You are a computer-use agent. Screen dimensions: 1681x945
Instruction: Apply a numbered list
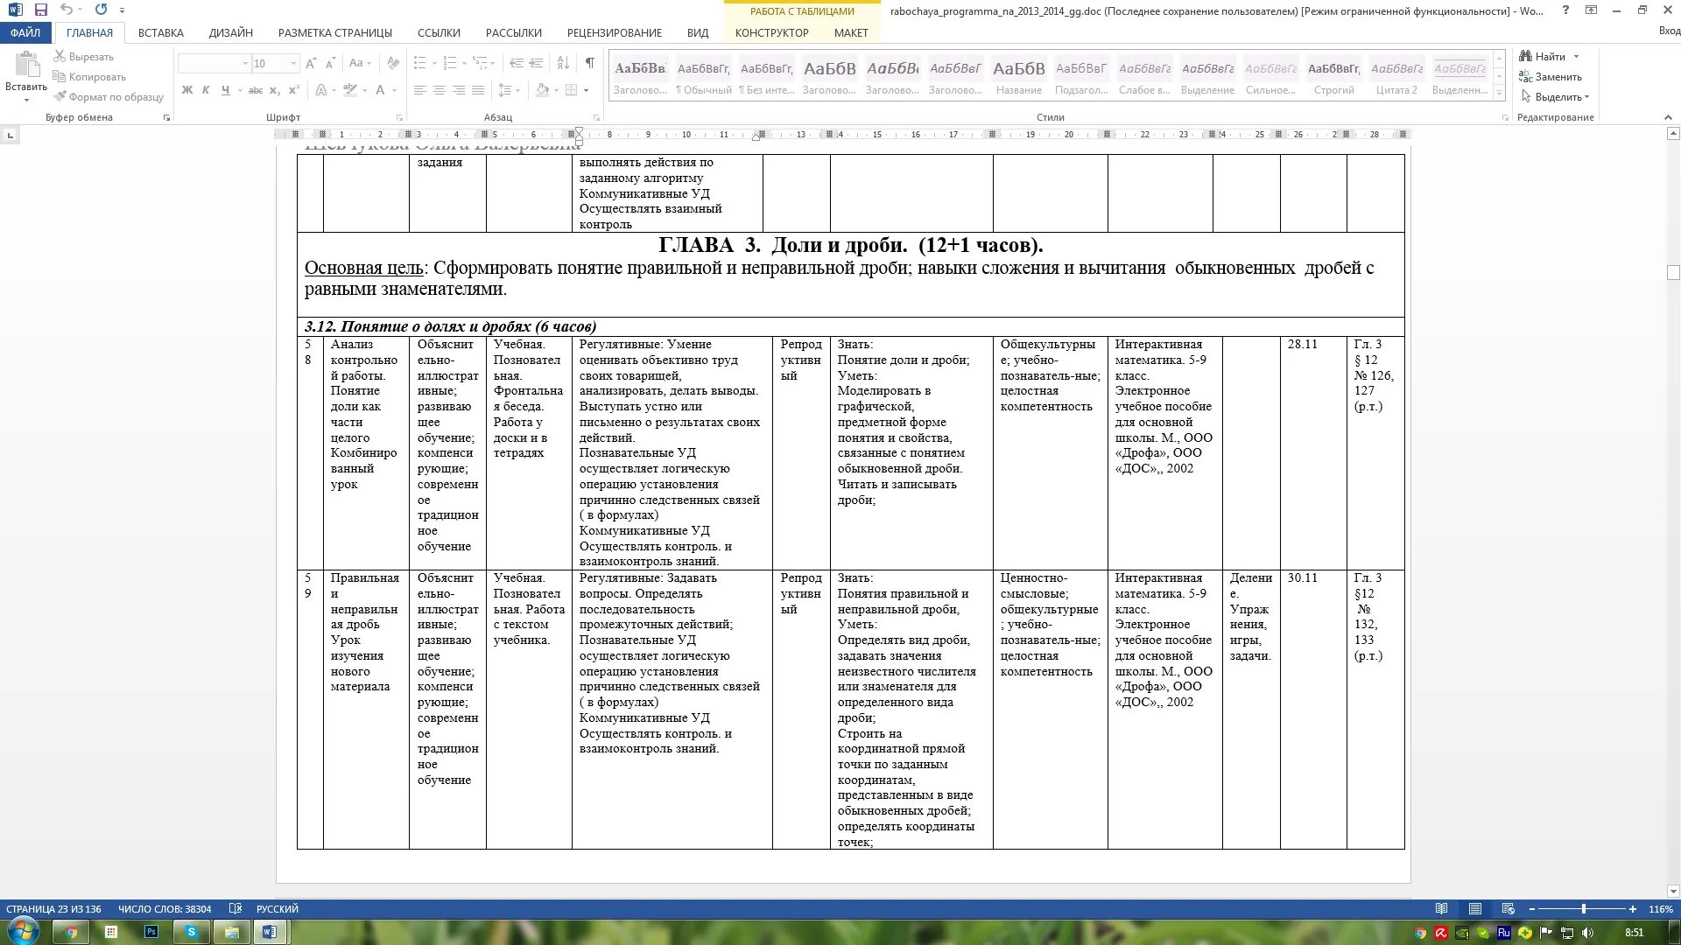pos(450,63)
